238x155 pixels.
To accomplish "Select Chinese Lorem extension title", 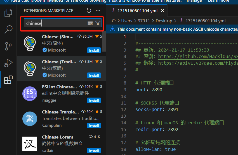I will [58, 137].
